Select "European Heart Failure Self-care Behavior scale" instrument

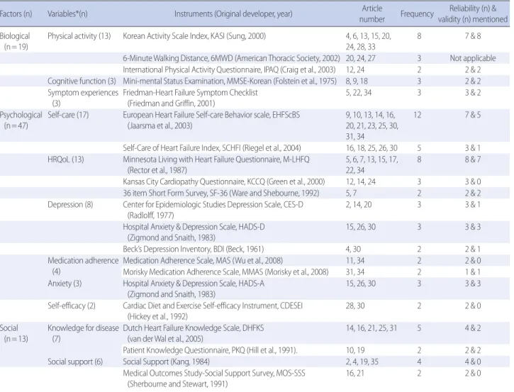coord(211,121)
